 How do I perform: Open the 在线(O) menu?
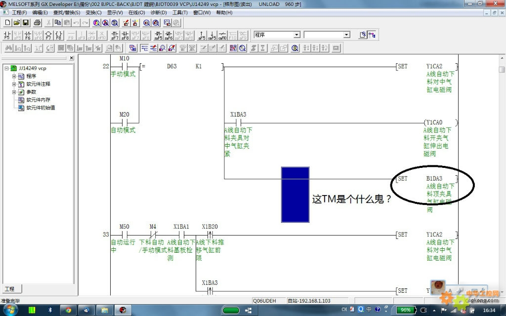pyautogui.click(x=136, y=12)
